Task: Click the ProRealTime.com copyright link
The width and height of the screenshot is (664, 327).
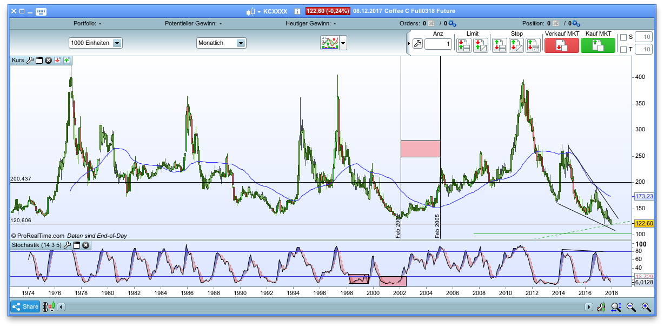Action: click(37, 236)
